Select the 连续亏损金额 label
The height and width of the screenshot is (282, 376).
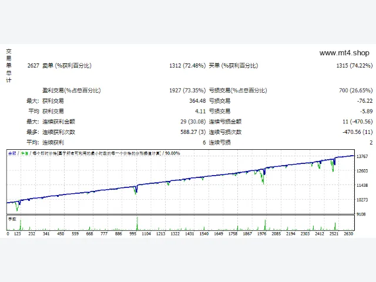[225, 122]
